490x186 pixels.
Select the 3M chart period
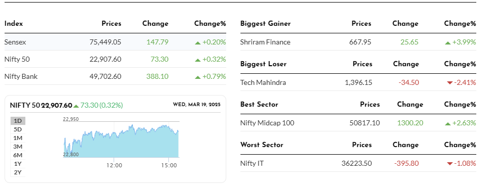coord(18,147)
